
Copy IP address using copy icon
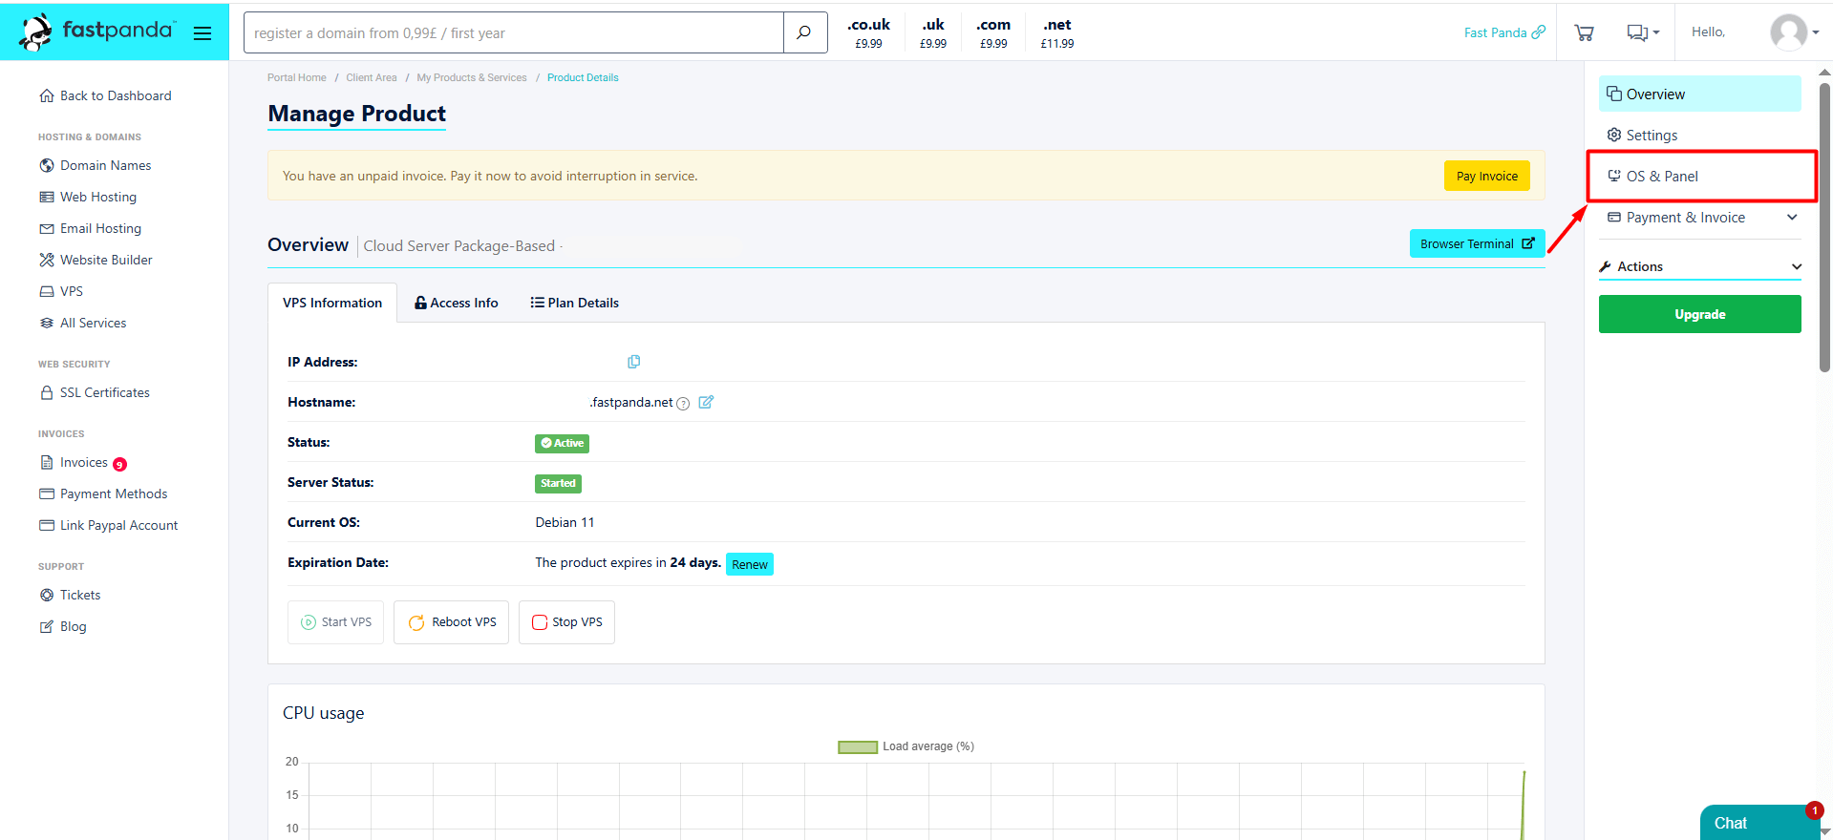point(633,362)
